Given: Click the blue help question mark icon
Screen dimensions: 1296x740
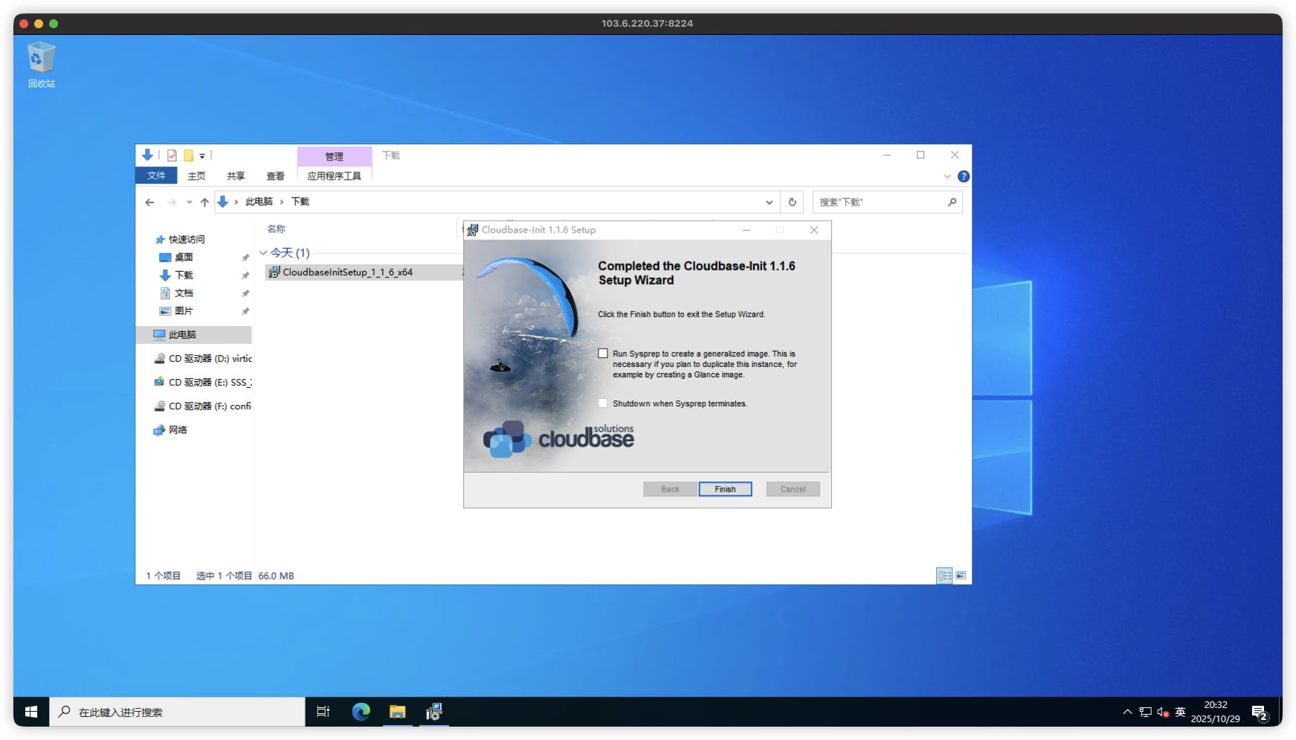Looking at the screenshot, I should click(x=963, y=176).
